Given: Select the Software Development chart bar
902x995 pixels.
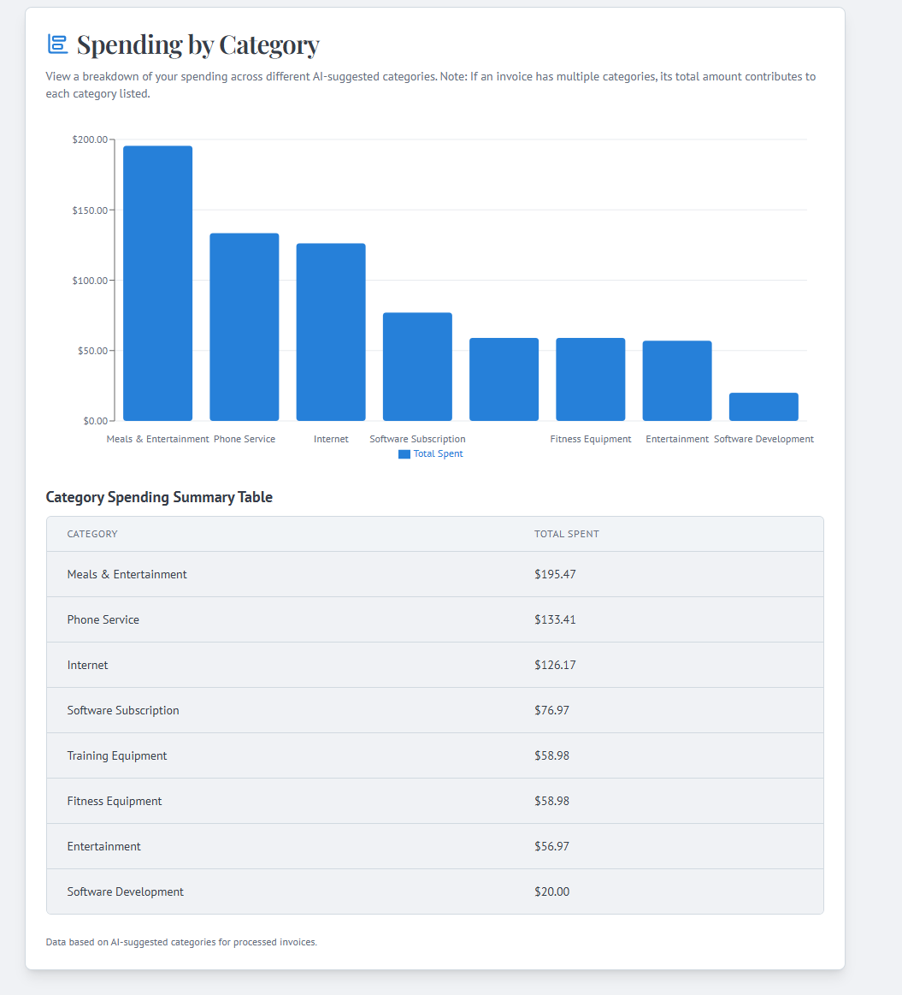Looking at the screenshot, I should click(x=763, y=406).
